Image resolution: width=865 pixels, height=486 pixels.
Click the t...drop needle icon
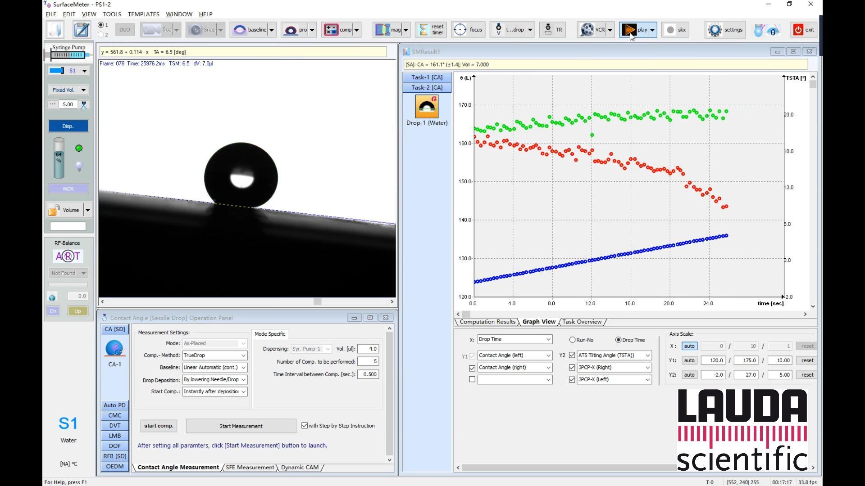coord(498,30)
